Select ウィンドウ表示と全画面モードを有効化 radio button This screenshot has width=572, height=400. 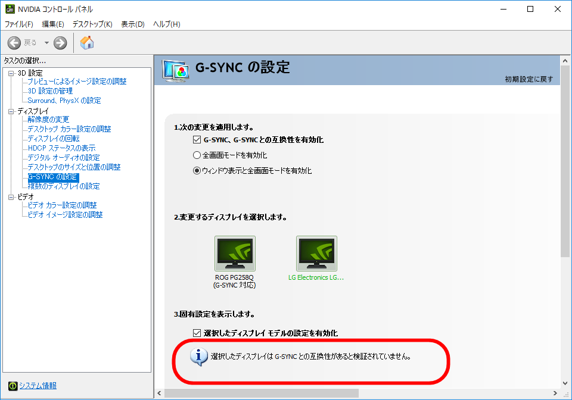(x=197, y=170)
